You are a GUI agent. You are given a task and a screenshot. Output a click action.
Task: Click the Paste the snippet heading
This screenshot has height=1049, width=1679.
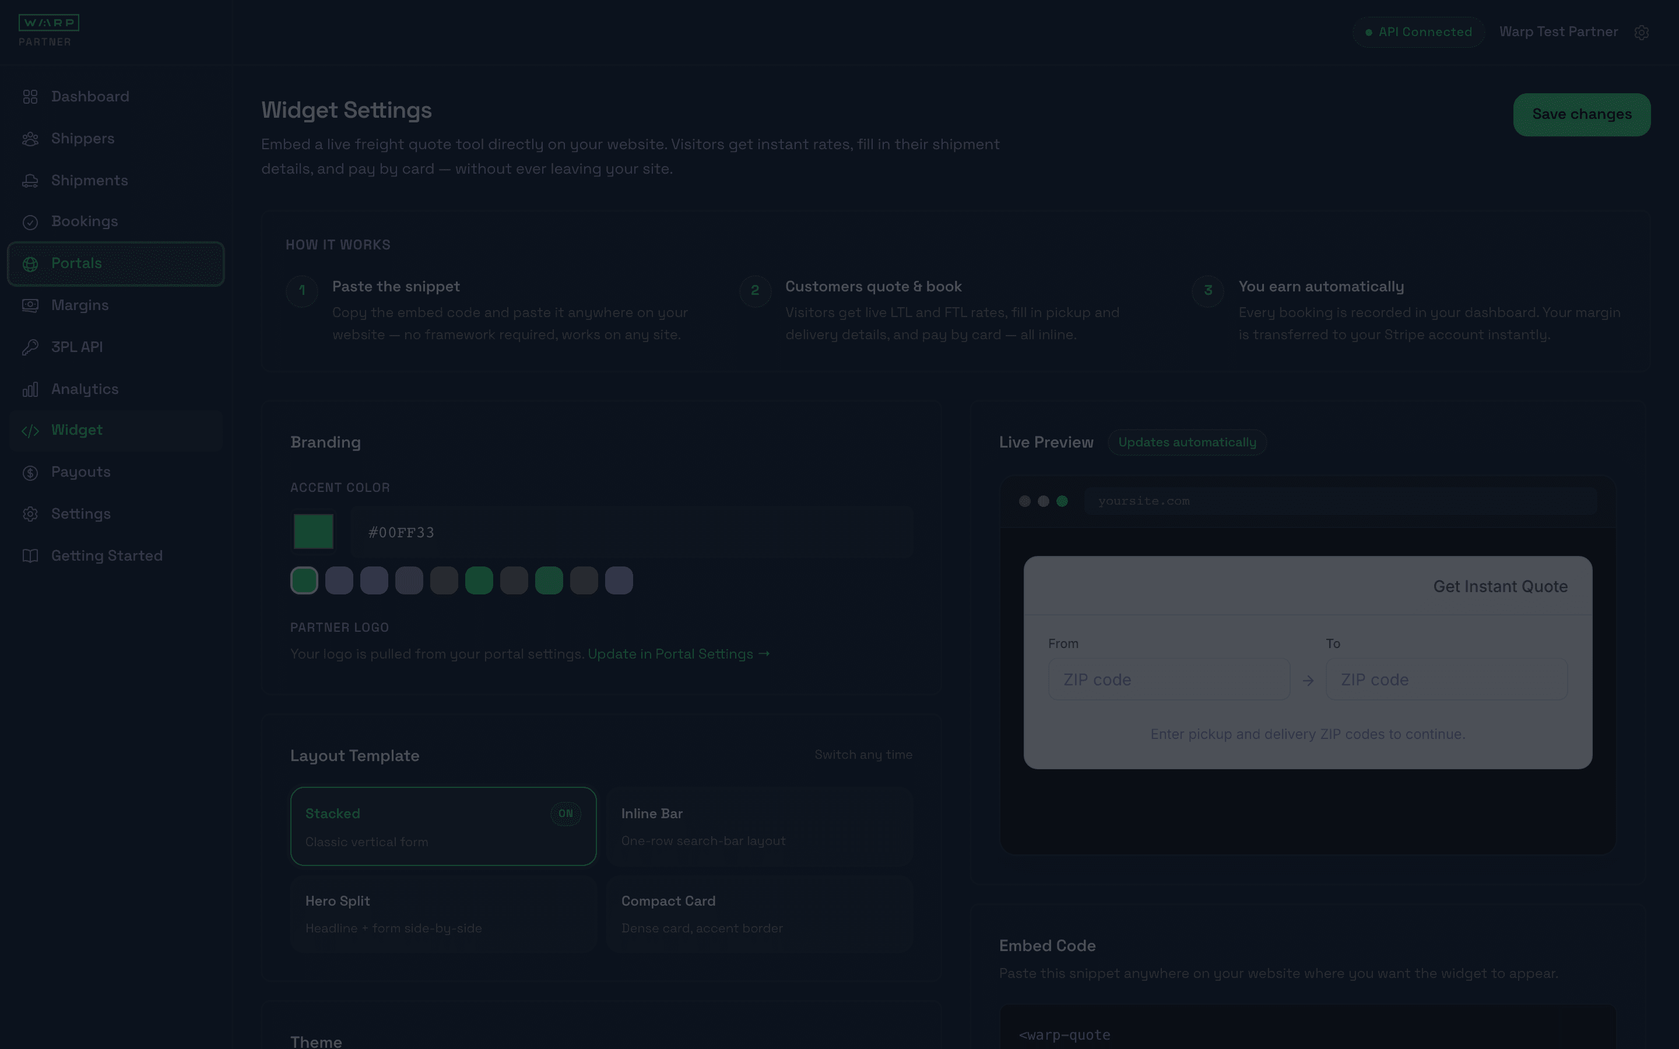(396, 287)
